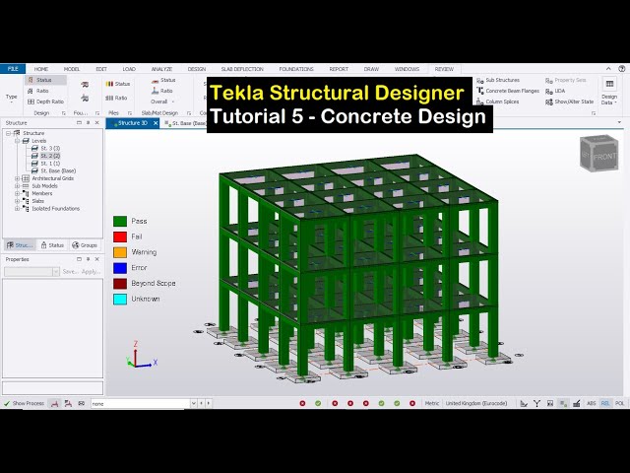Select Piles Status
This screenshot has width=630, height=473.
(118, 84)
